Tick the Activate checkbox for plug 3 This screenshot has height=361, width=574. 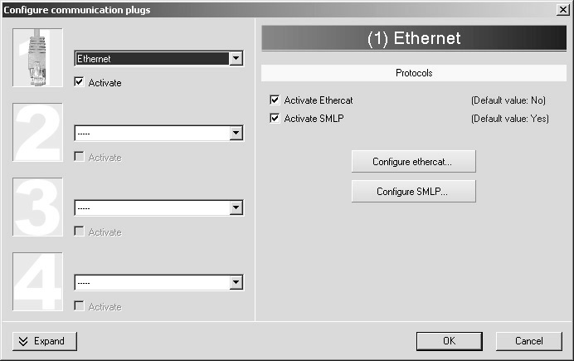tap(79, 231)
